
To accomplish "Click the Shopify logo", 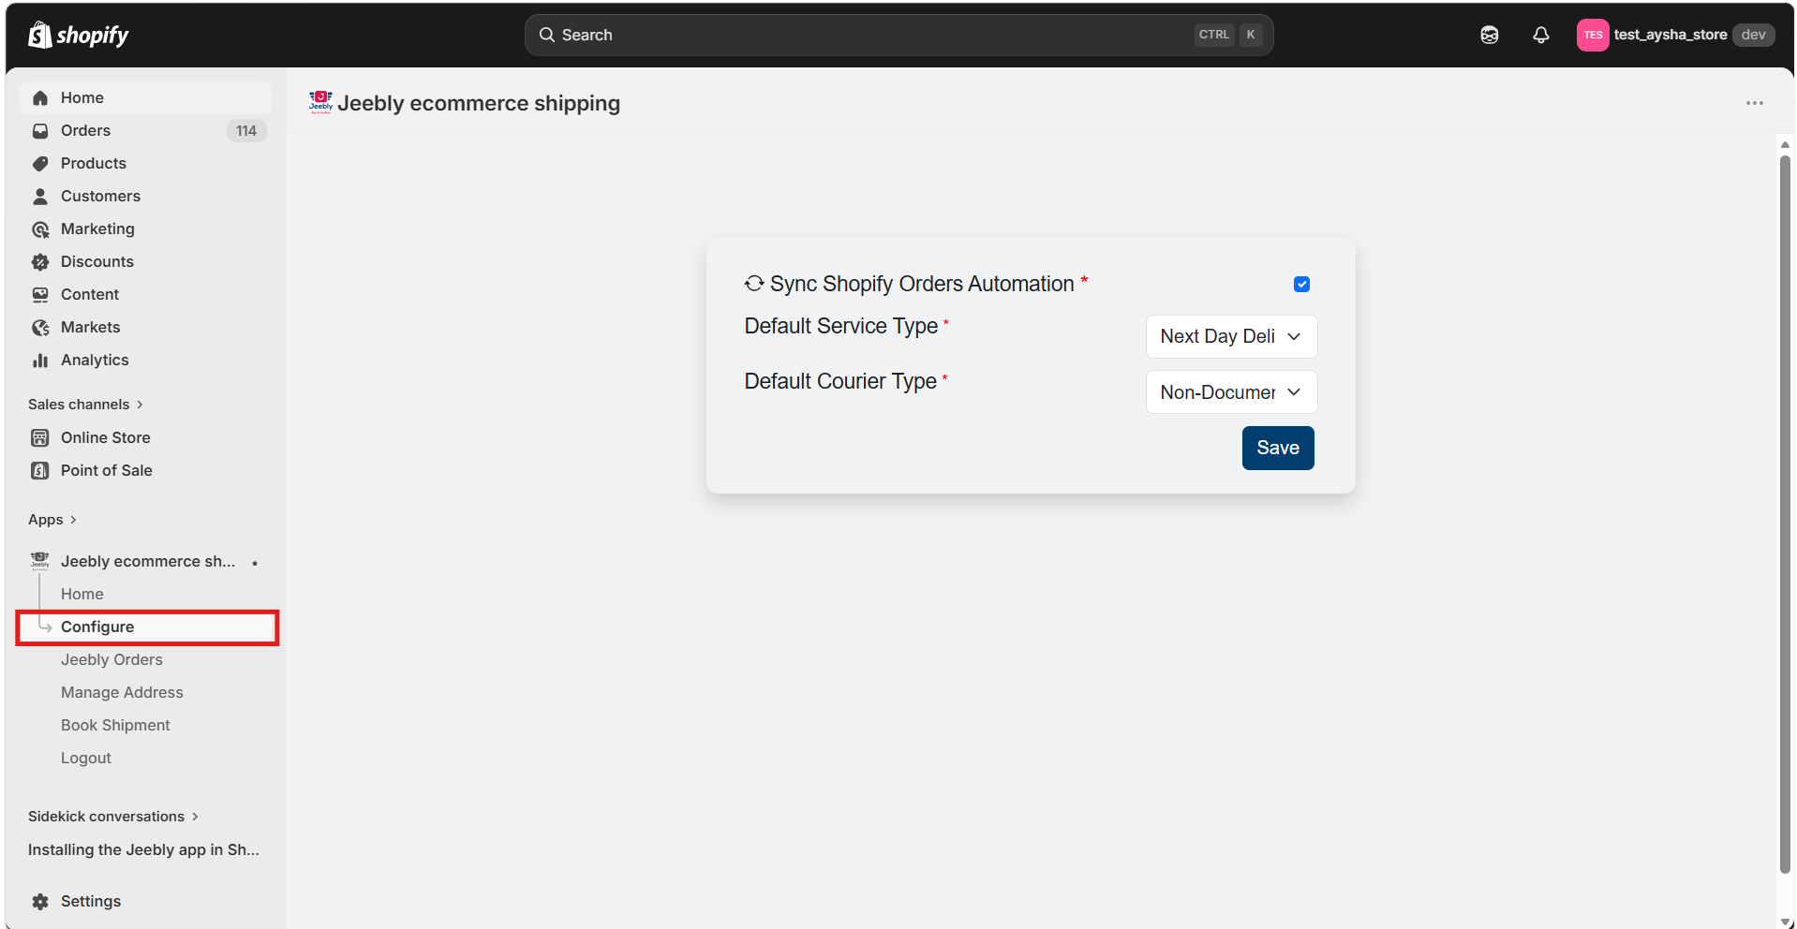I will click(x=79, y=35).
